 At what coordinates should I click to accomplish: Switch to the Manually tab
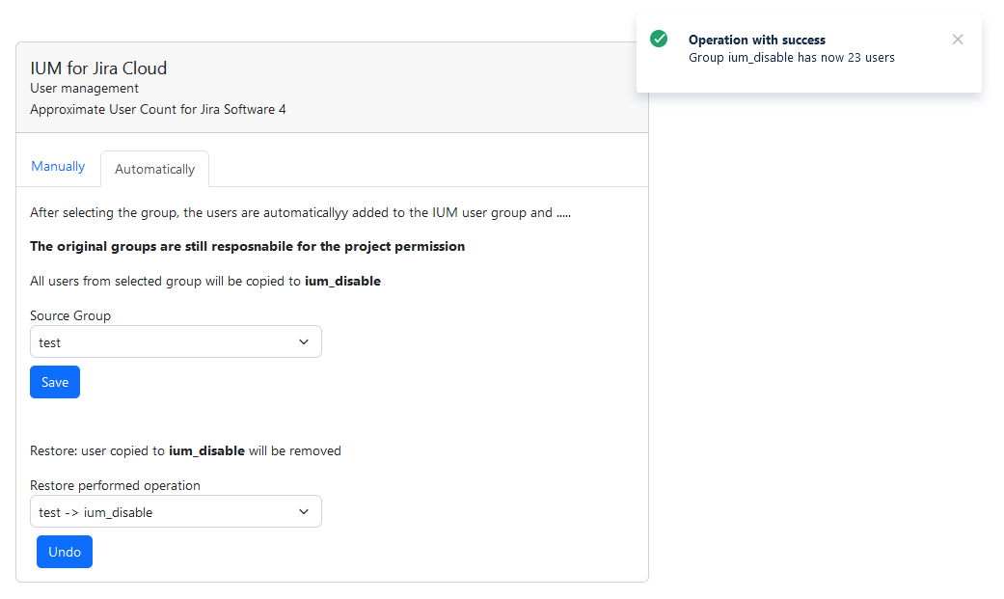[58, 167]
